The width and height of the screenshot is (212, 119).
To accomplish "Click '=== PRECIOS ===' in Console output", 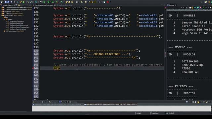I will [x=181, y=86].
